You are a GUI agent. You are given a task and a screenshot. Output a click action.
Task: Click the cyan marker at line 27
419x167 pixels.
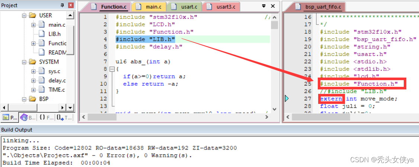pos(287,99)
